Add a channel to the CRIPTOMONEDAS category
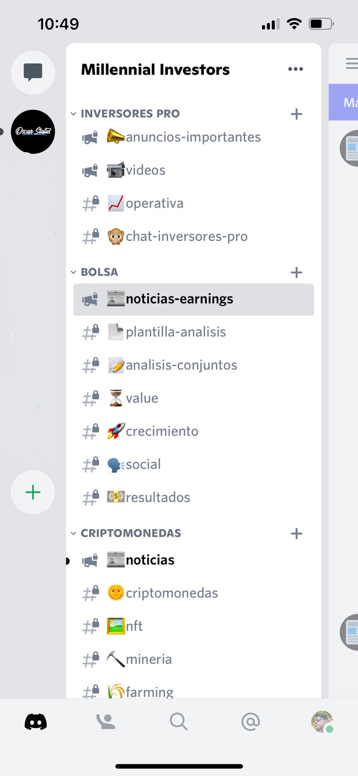The width and height of the screenshot is (358, 776). tap(296, 533)
